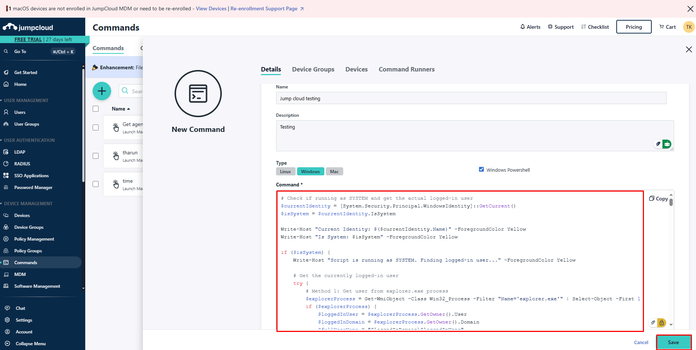
Task: Open Device Groups in the sidebar
Action: (x=29, y=227)
